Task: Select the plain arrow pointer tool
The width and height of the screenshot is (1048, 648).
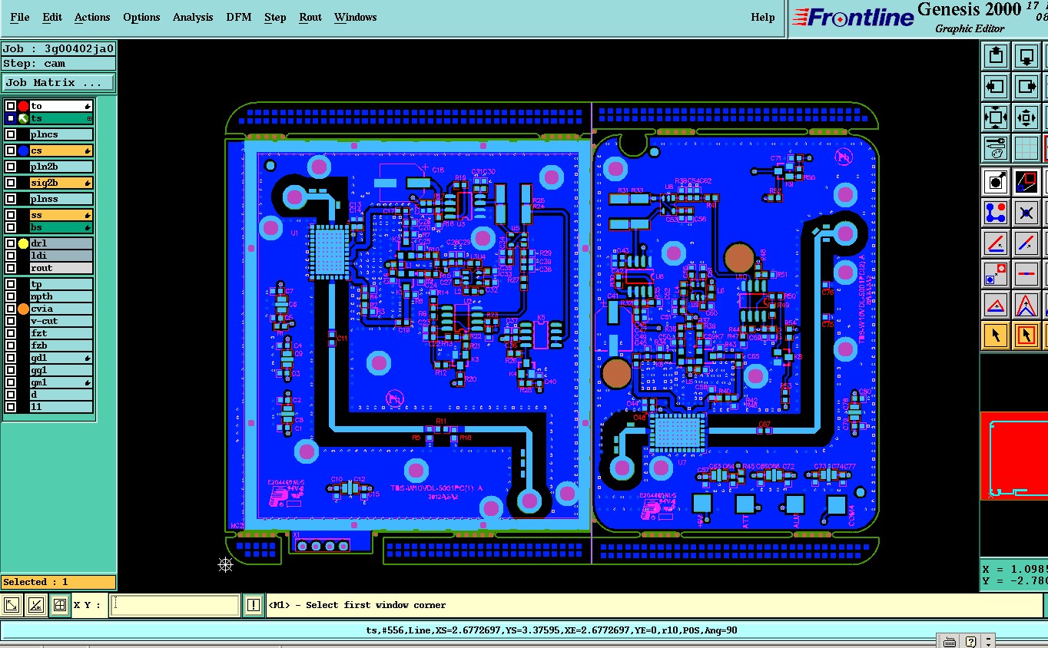Action: coord(997,336)
